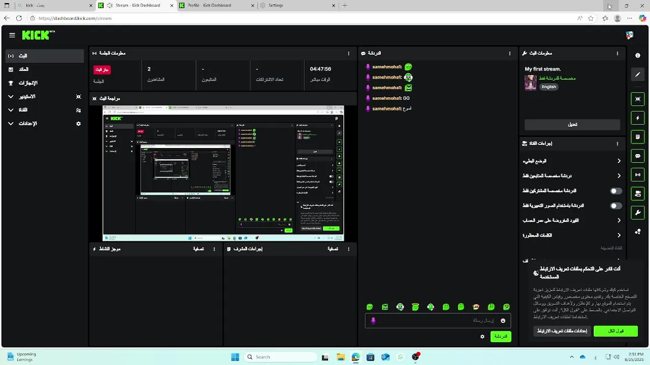Image resolution: width=650 pixels, height=365 pixels.
Task: Click the stream category thumbnail image
Action: pos(531,83)
